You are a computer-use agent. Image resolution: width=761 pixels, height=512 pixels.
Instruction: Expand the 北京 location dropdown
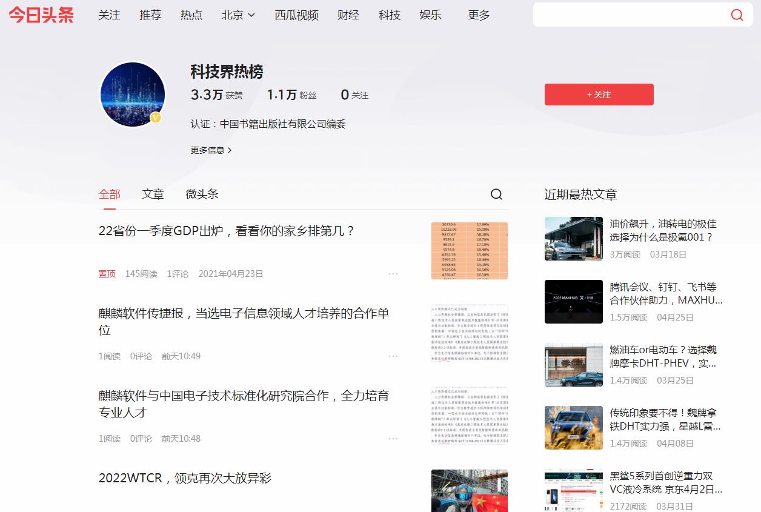[x=238, y=15]
